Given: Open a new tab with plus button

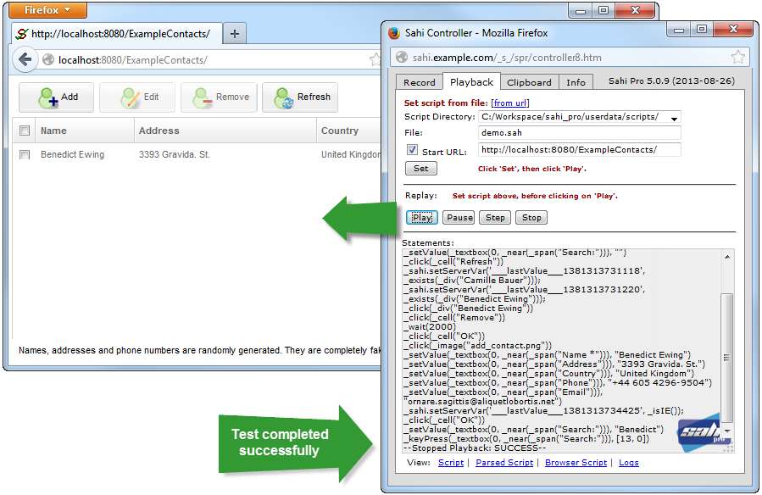Looking at the screenshot, I should click(x=234, y=34).
